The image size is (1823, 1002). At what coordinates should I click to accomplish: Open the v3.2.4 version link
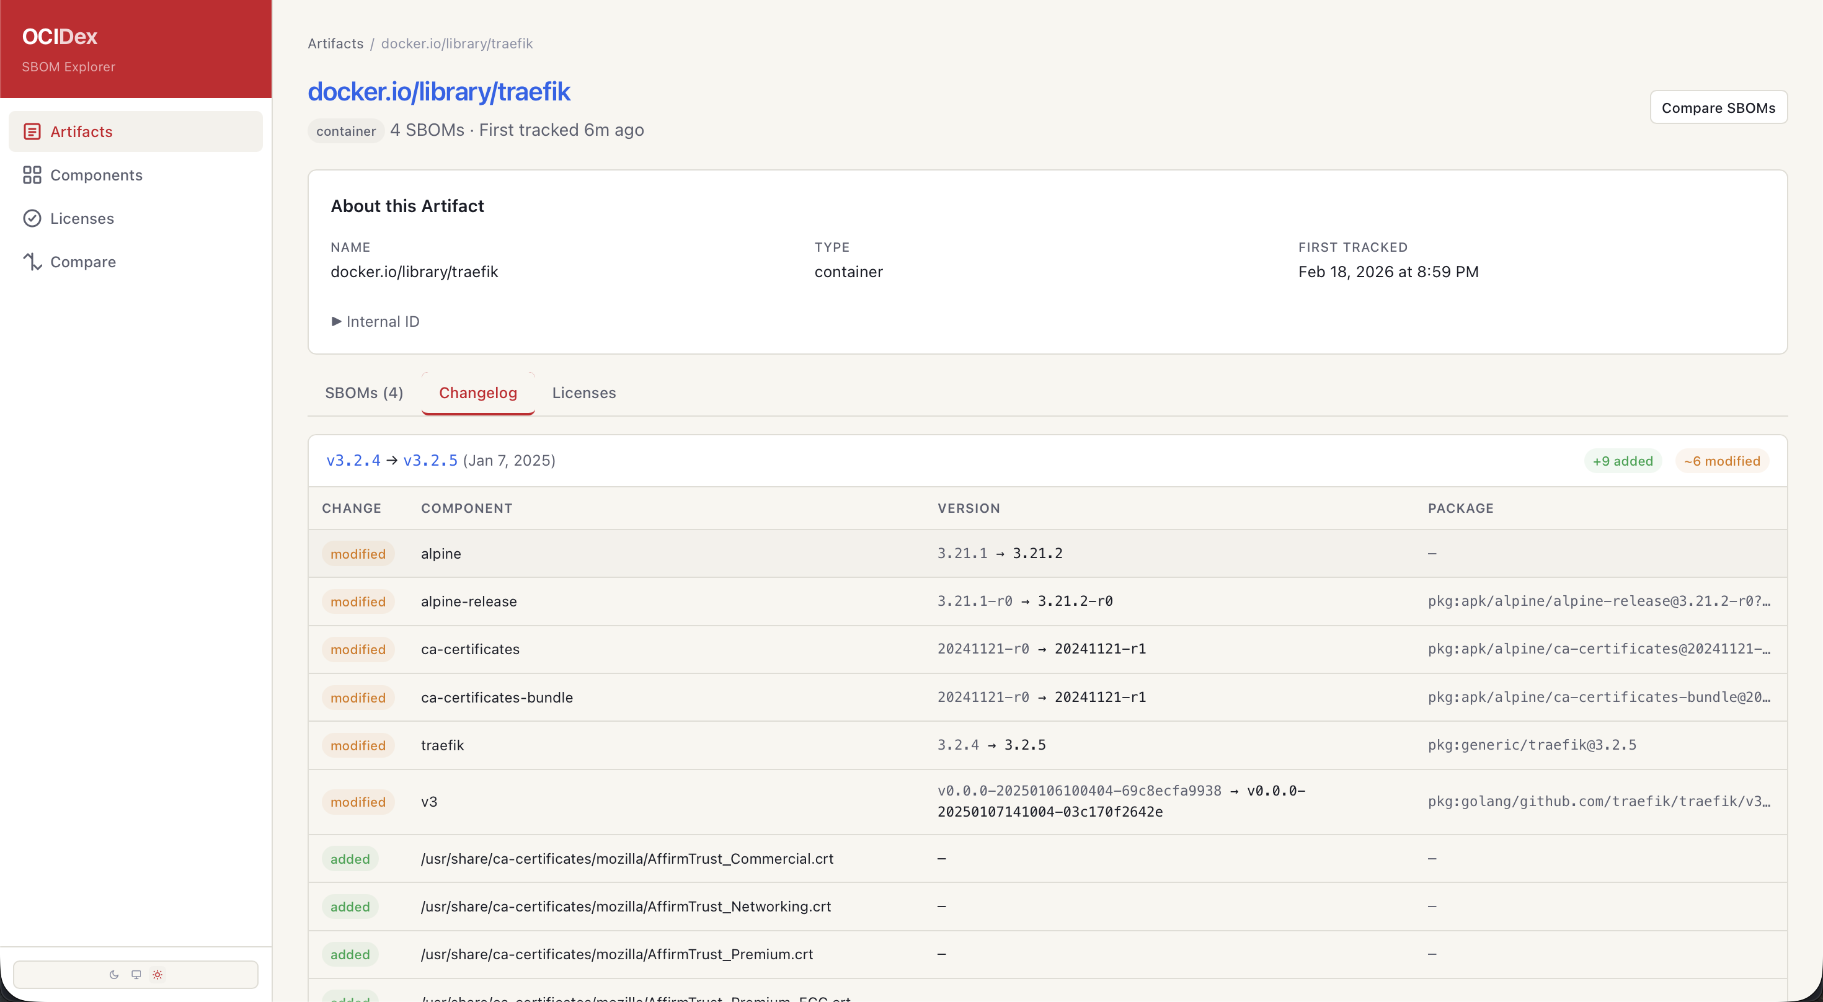click(353, 461)
